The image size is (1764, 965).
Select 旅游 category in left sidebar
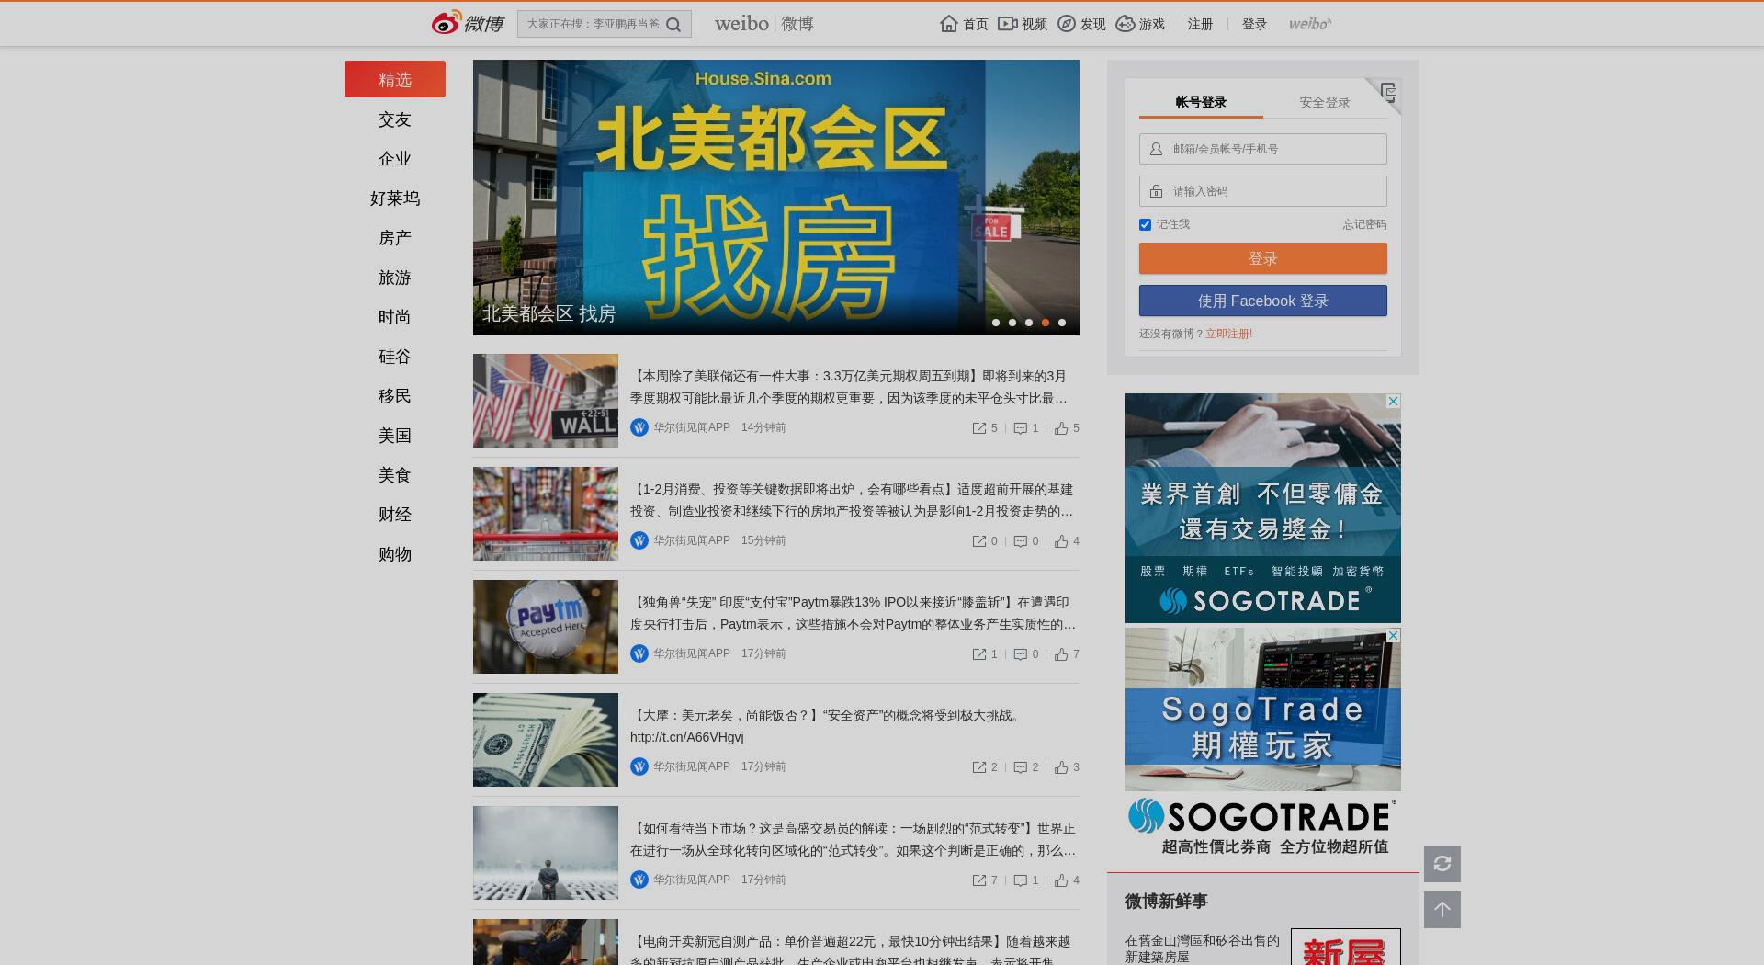tap(395, 278)
